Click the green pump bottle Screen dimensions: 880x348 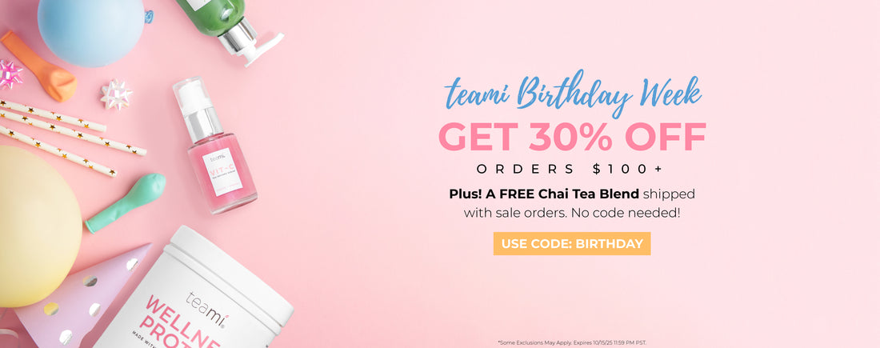(230, 27)
